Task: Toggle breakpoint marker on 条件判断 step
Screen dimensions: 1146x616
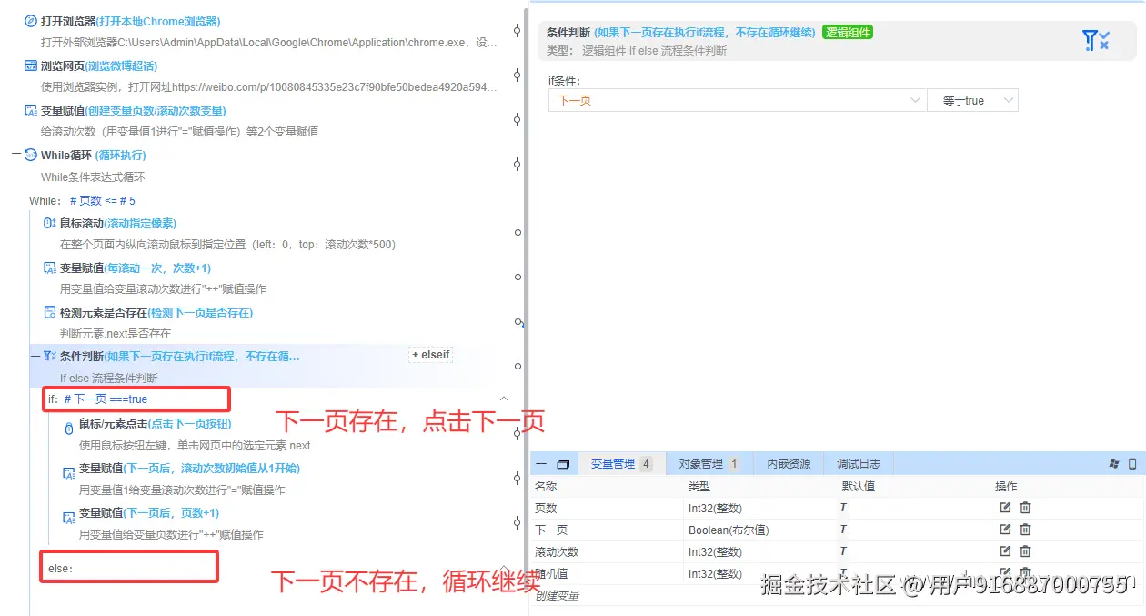Action: coord(518,367)
